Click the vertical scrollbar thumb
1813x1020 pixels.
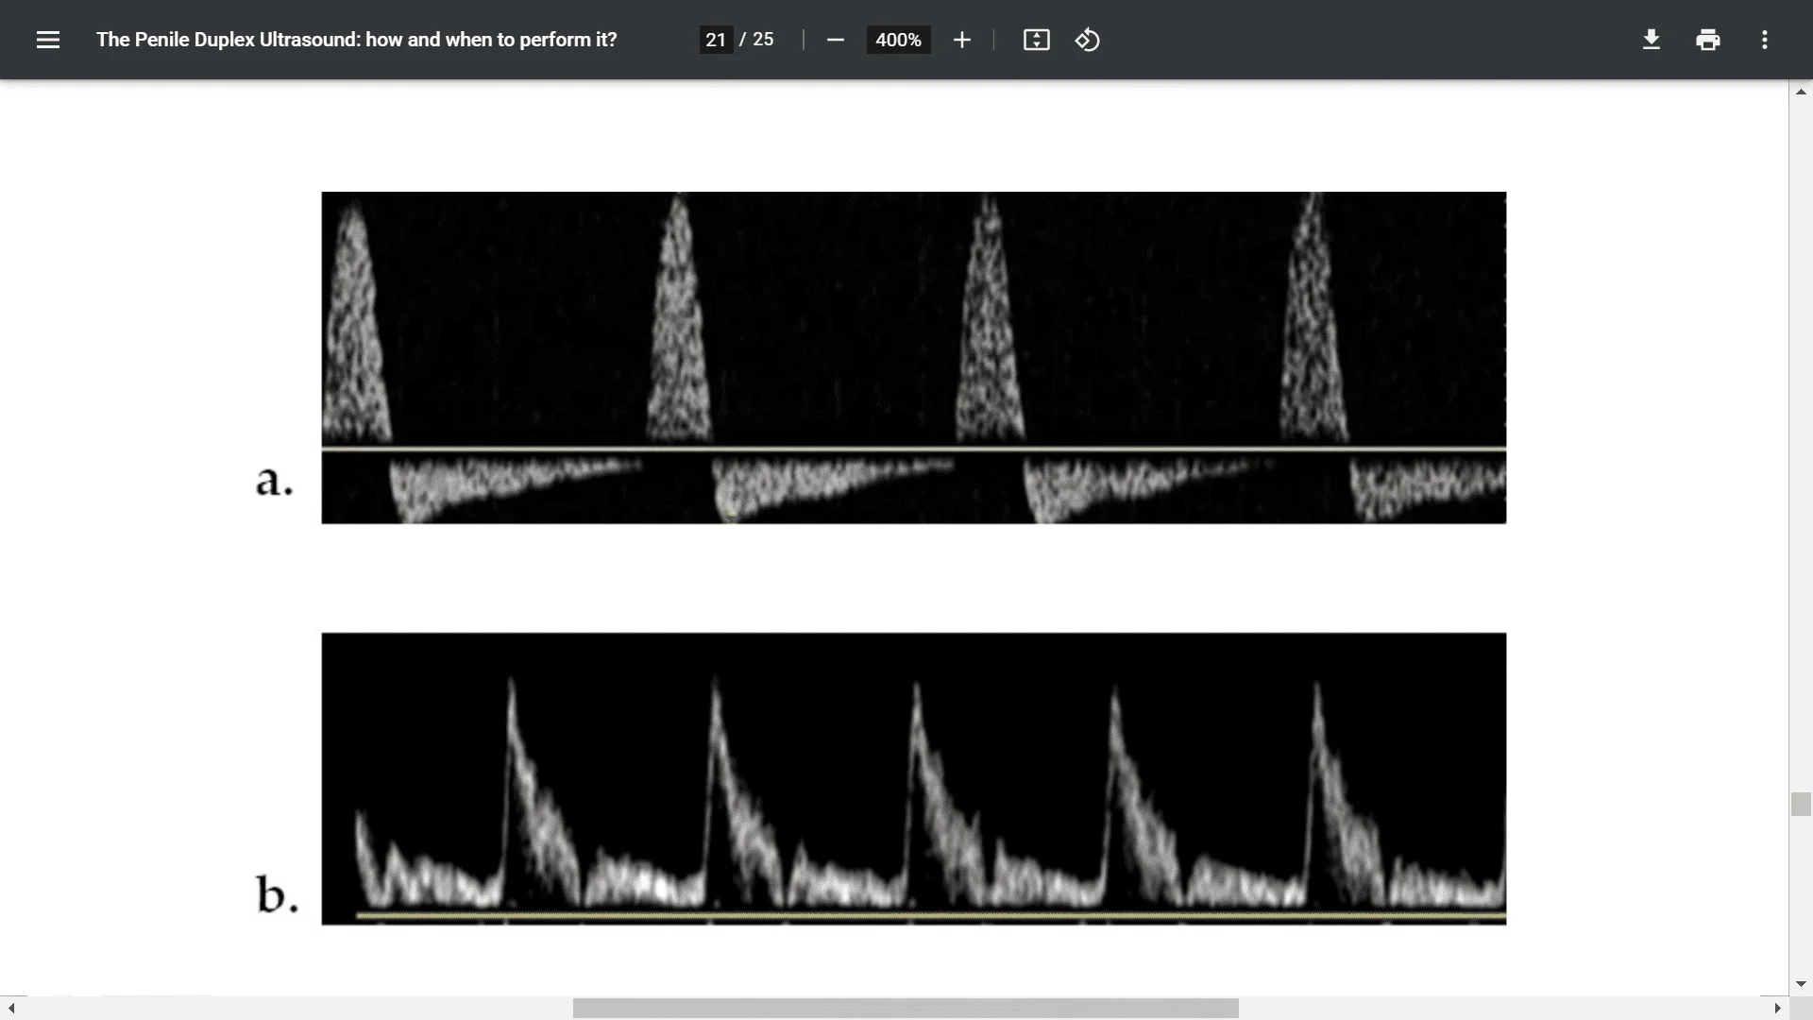[x=1801, y=805]
